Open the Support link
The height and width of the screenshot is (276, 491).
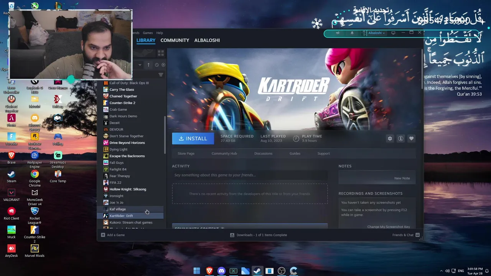coord(323,153)
